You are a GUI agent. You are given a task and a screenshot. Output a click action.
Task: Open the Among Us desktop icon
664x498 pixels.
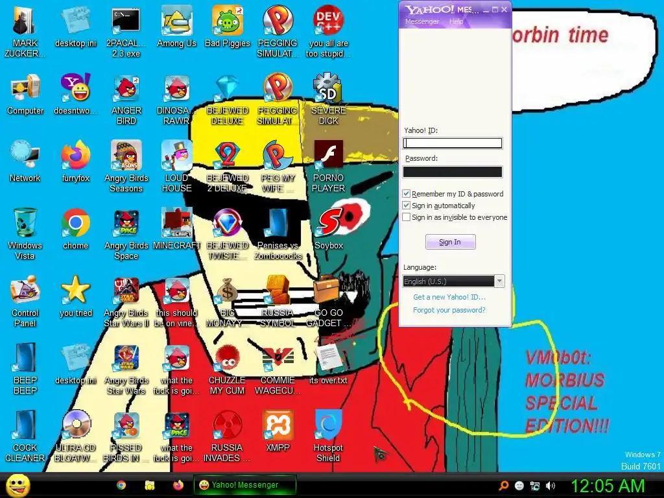[176, 25]
